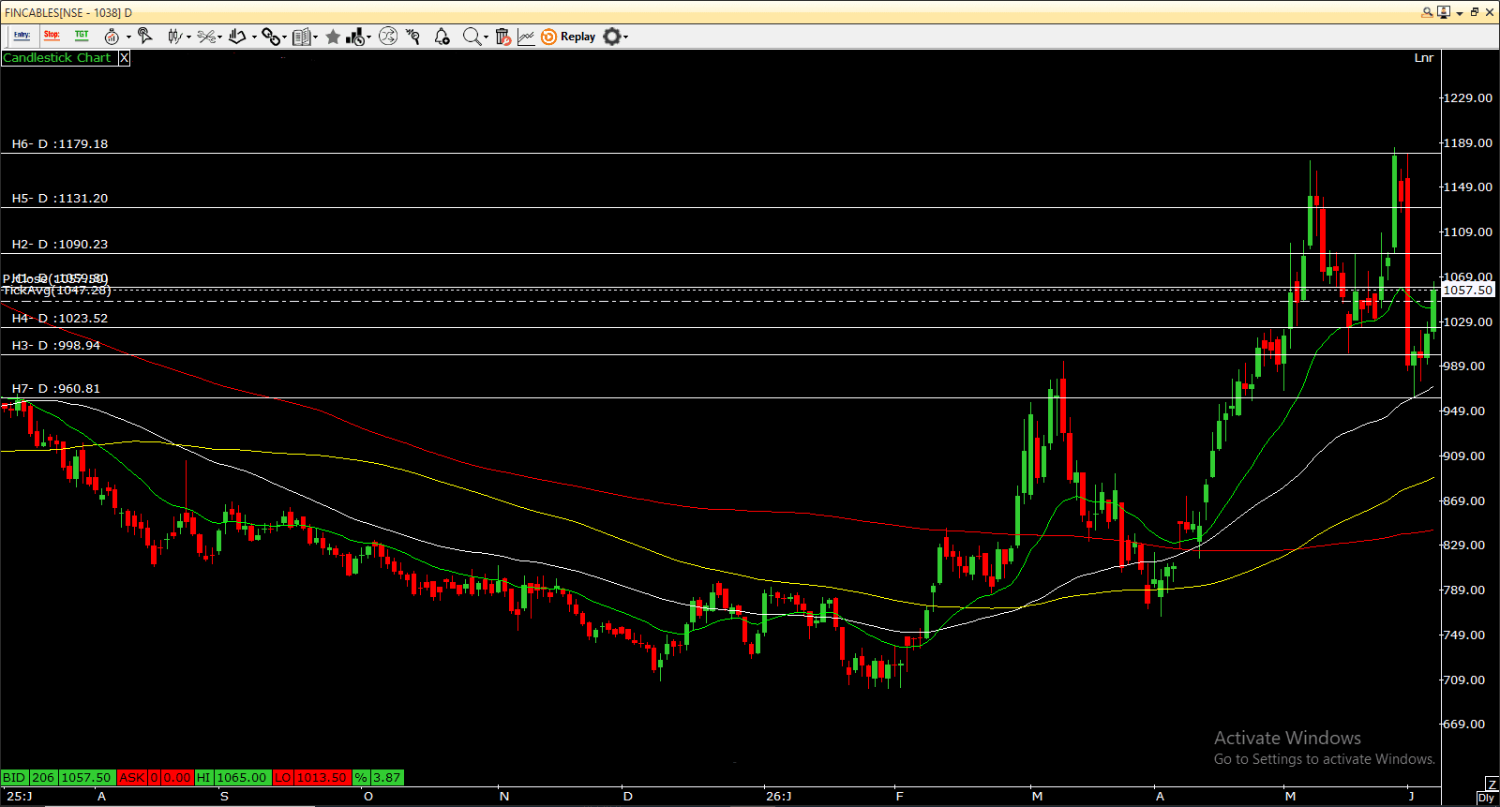Expand the settings gear dropdown arrow
Image resolution: width=1500 pixels, height=807 pixels.
[625, 37]
